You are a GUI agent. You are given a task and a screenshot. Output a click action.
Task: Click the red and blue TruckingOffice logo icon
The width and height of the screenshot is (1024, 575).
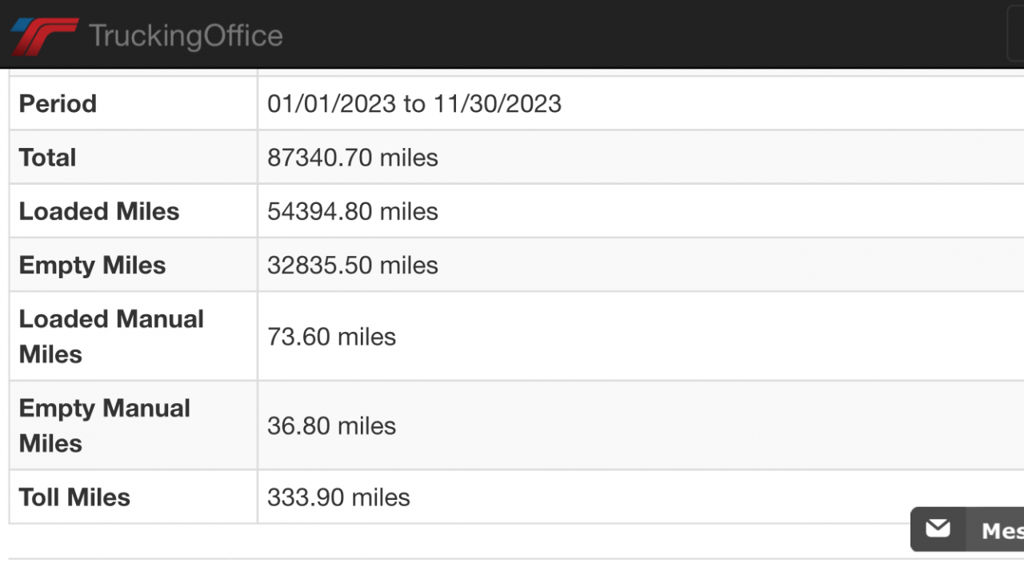click(44, 36)
